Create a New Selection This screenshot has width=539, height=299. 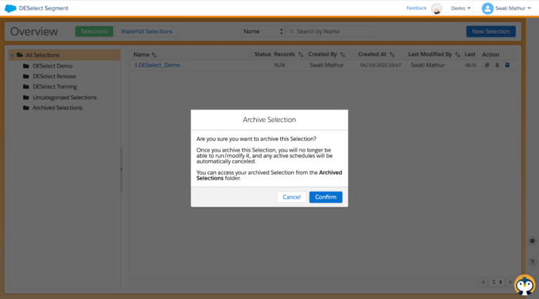[491, 32]
